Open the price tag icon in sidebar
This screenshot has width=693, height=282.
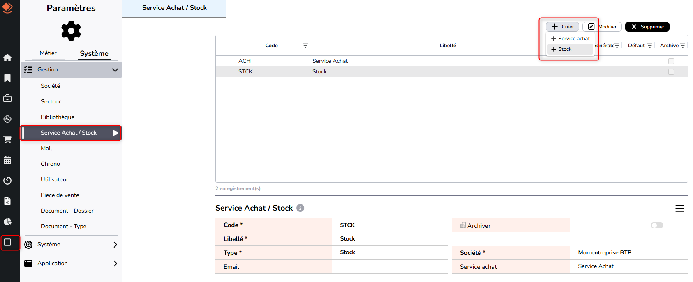tap(7, 119)
